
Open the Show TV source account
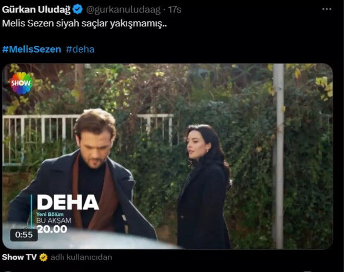19,257
